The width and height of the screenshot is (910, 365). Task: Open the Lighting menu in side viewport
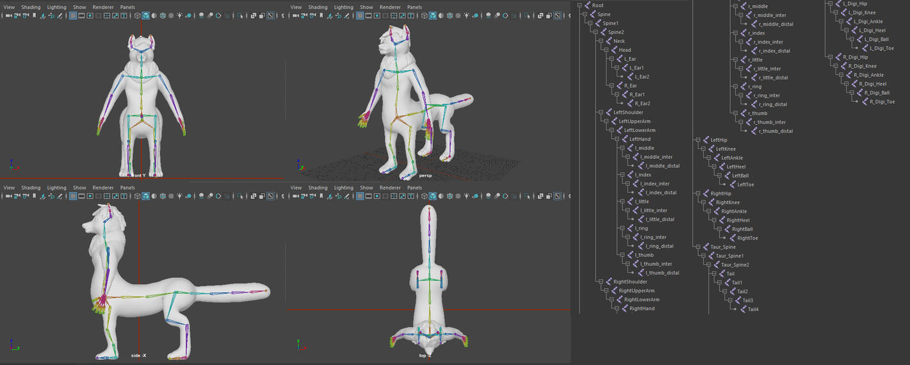[56, 188]
